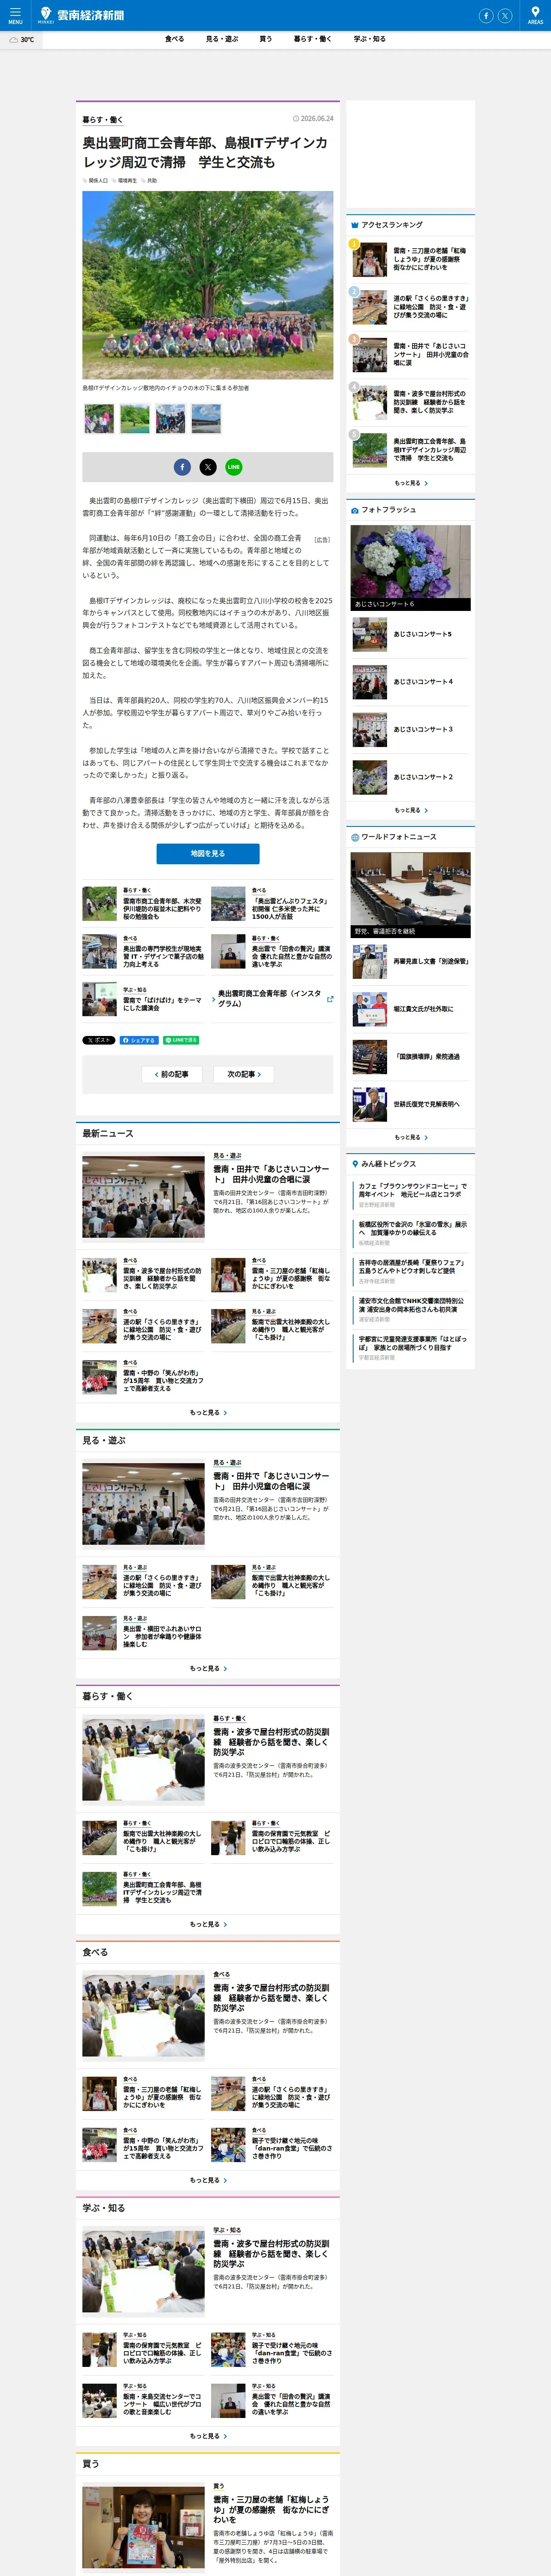The height and width of the screenshot is (2576, 551).
Task: Open topic 吉祥寺の居酒屋が長崎「夏祭りフェア」
Action: coord(412,1267)
